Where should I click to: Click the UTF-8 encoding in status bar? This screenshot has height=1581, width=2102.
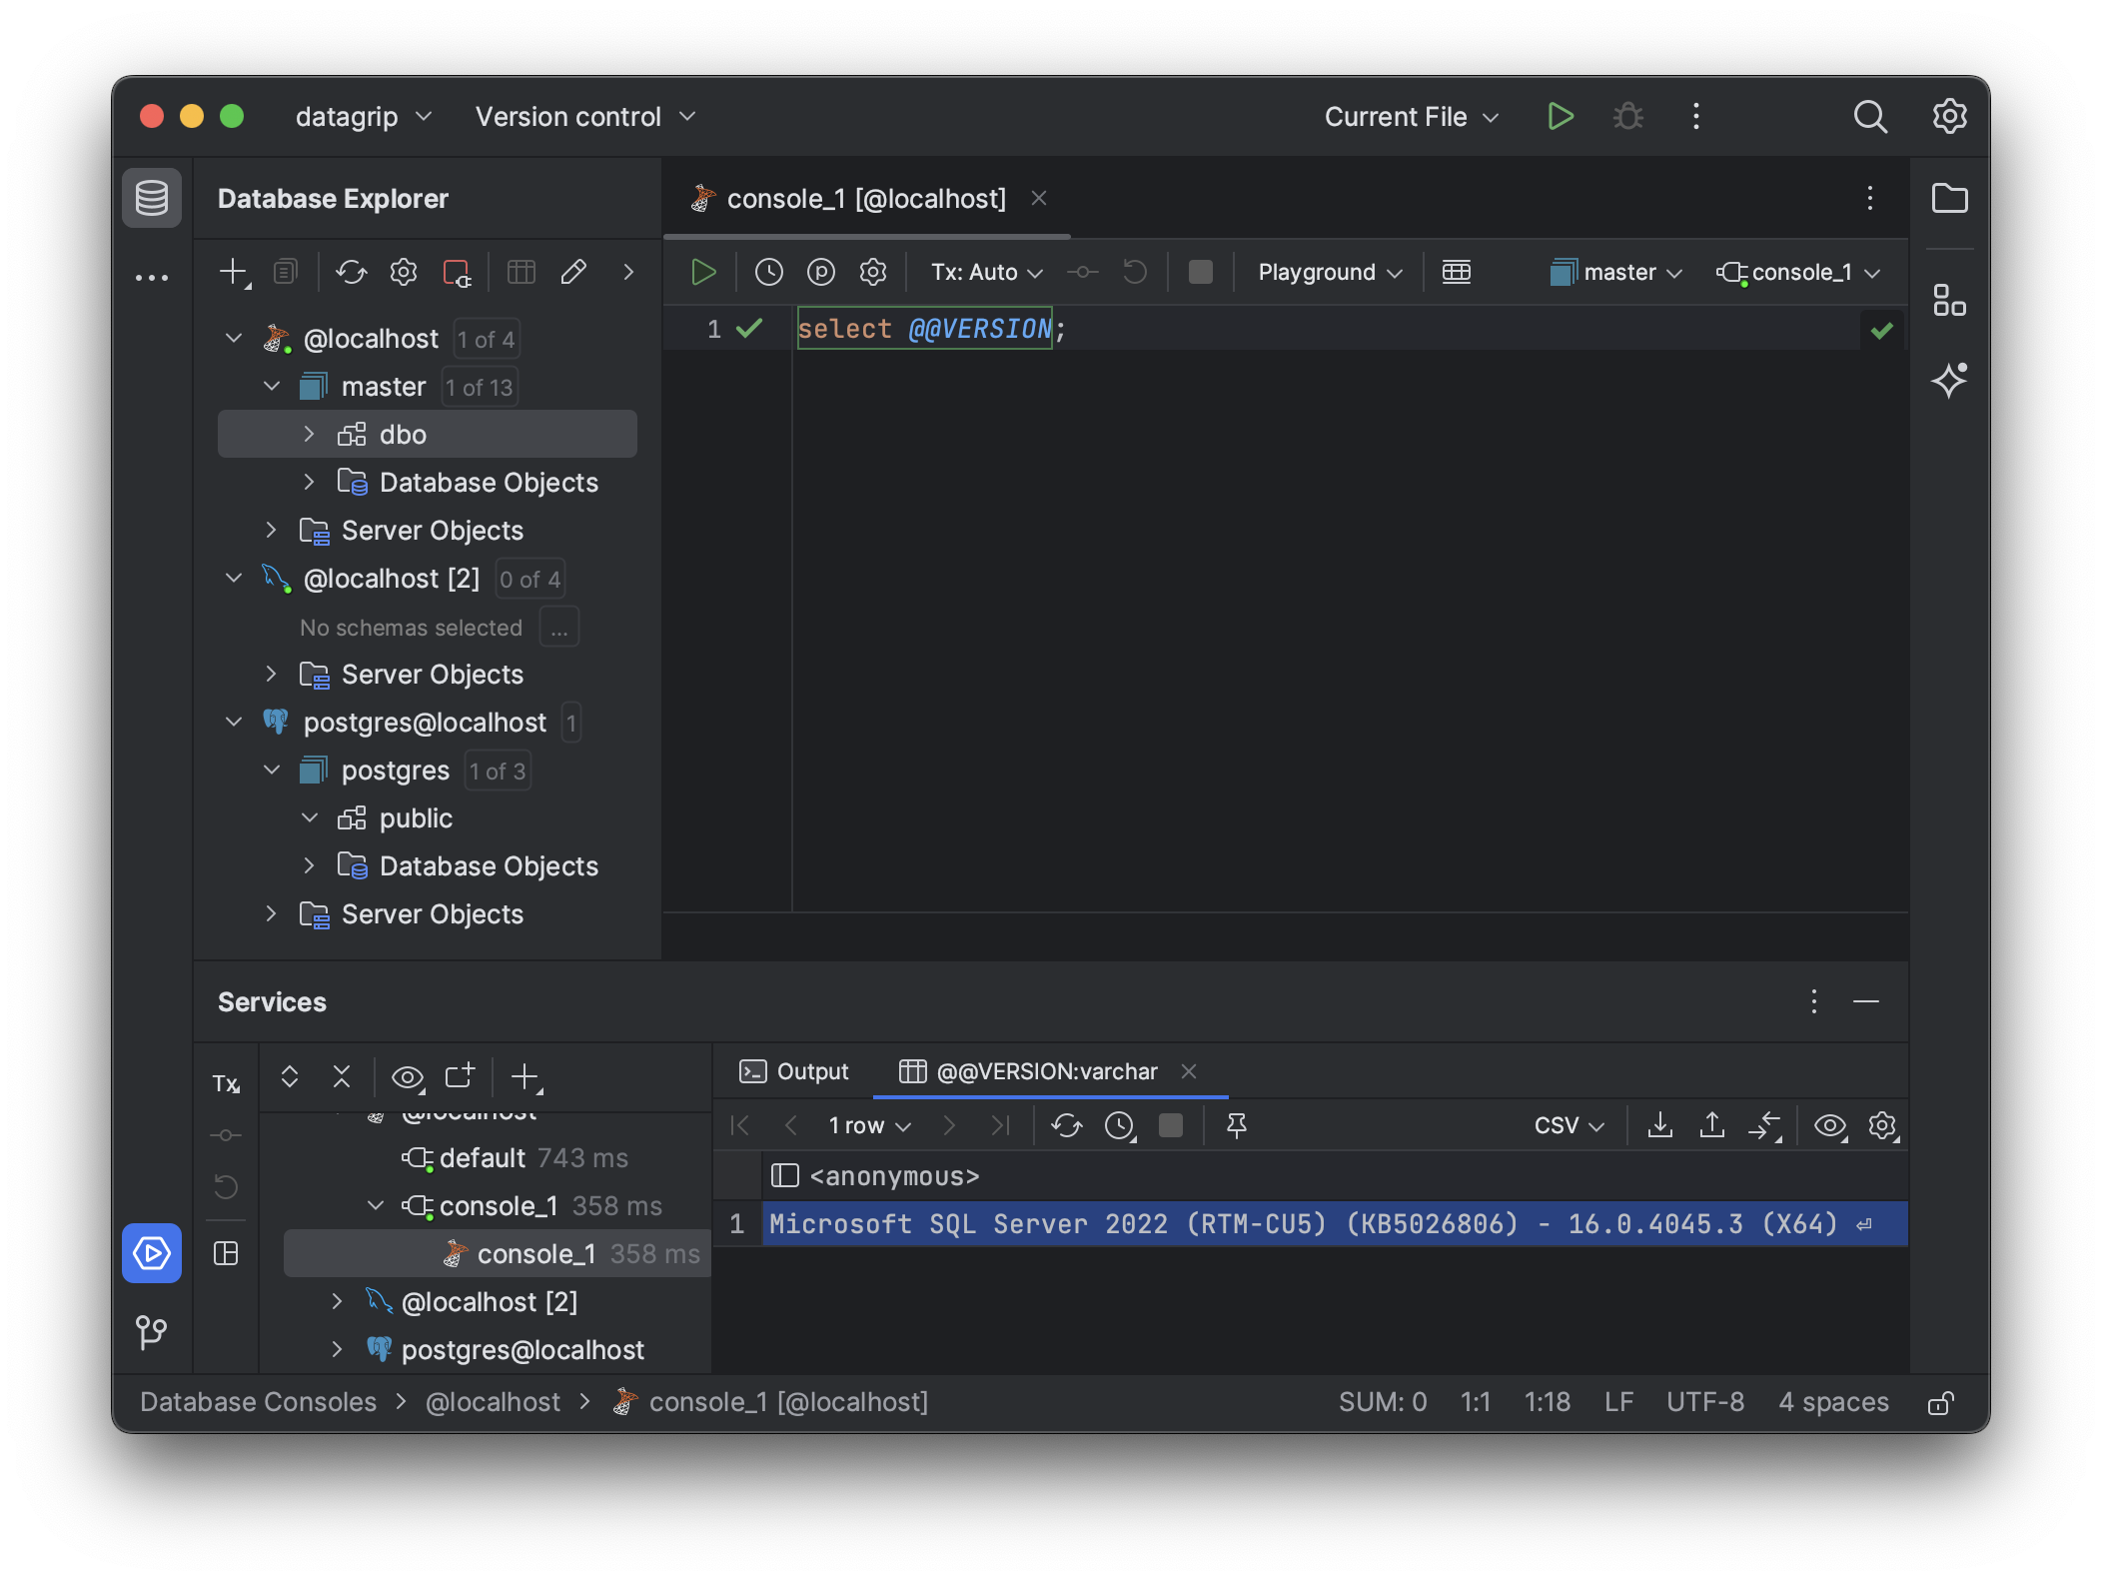pyautogui.click(x=1705, y=1402)
